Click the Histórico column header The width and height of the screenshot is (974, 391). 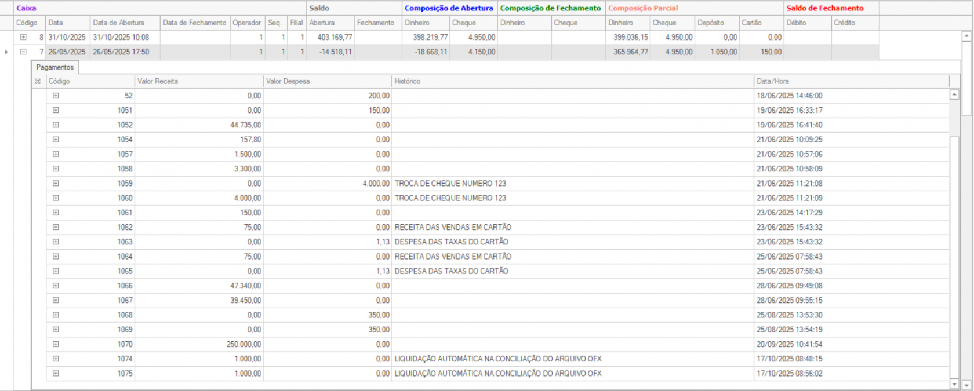pos(572,81)
